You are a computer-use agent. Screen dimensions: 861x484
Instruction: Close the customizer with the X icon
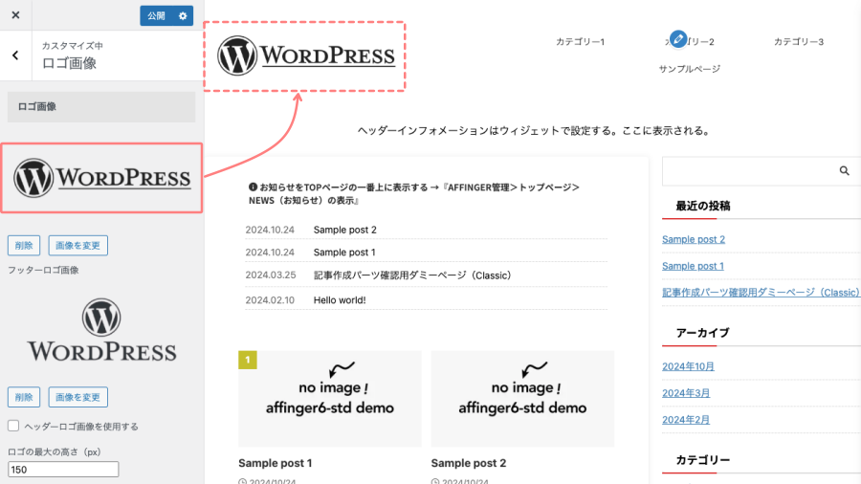click(16, 15)
